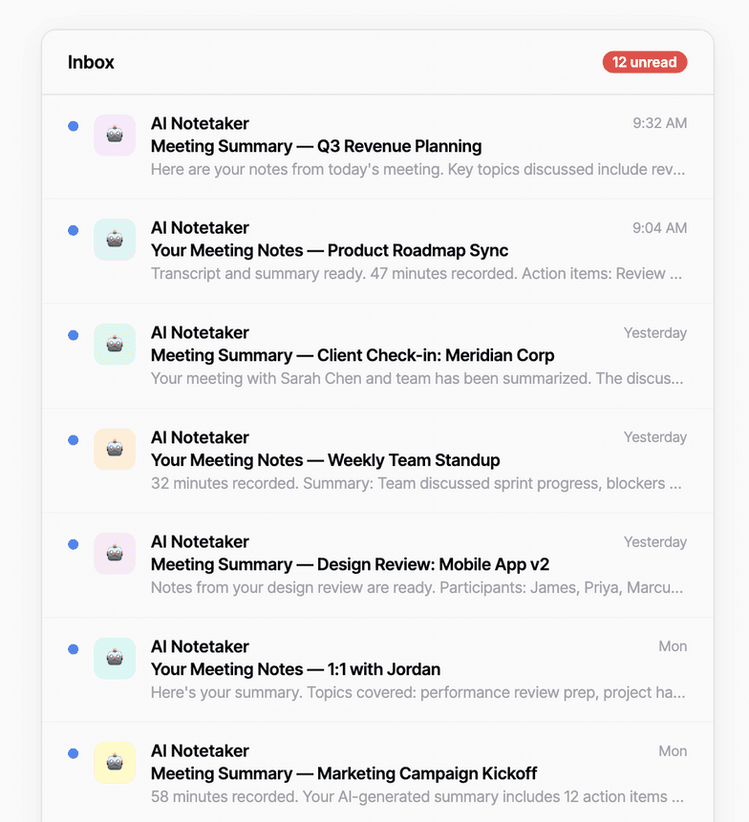Click AI Notetaker sender on 1:1 with Jordan email
The image size is (749, 822).
tap(200, 647)
